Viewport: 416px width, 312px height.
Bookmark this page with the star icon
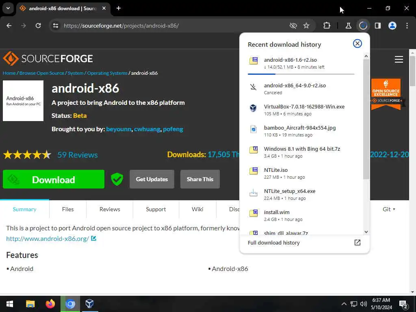pyautogui.click(x=306, y=26)
